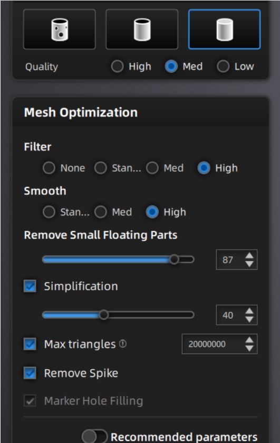Image resolution: width=280 pixels, height=443 pixels.
Task: Disable the Remove Spike checkbox
Action: [x=30, y=373]
